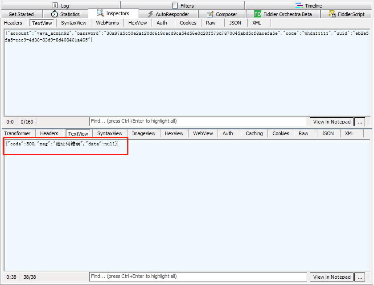Select the response Transformer tab
Screen dimensions: 374x285
[17, 133]
